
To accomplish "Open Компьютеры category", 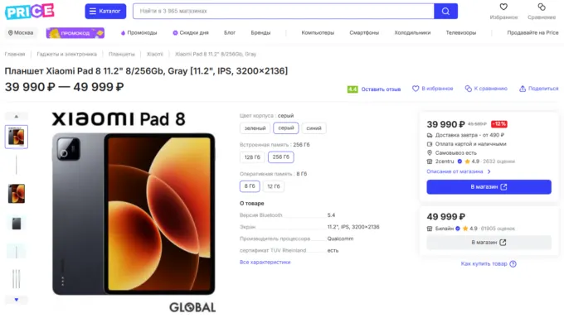I will click(318, 32).
